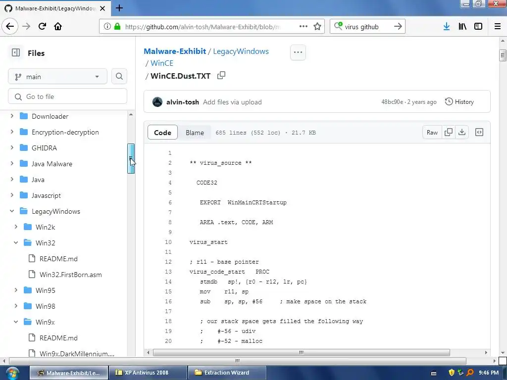The width and height of the screenshot is (507, 380).
Task: Expand the Encryption-decryption folder
Action: [x=12, y=132]
